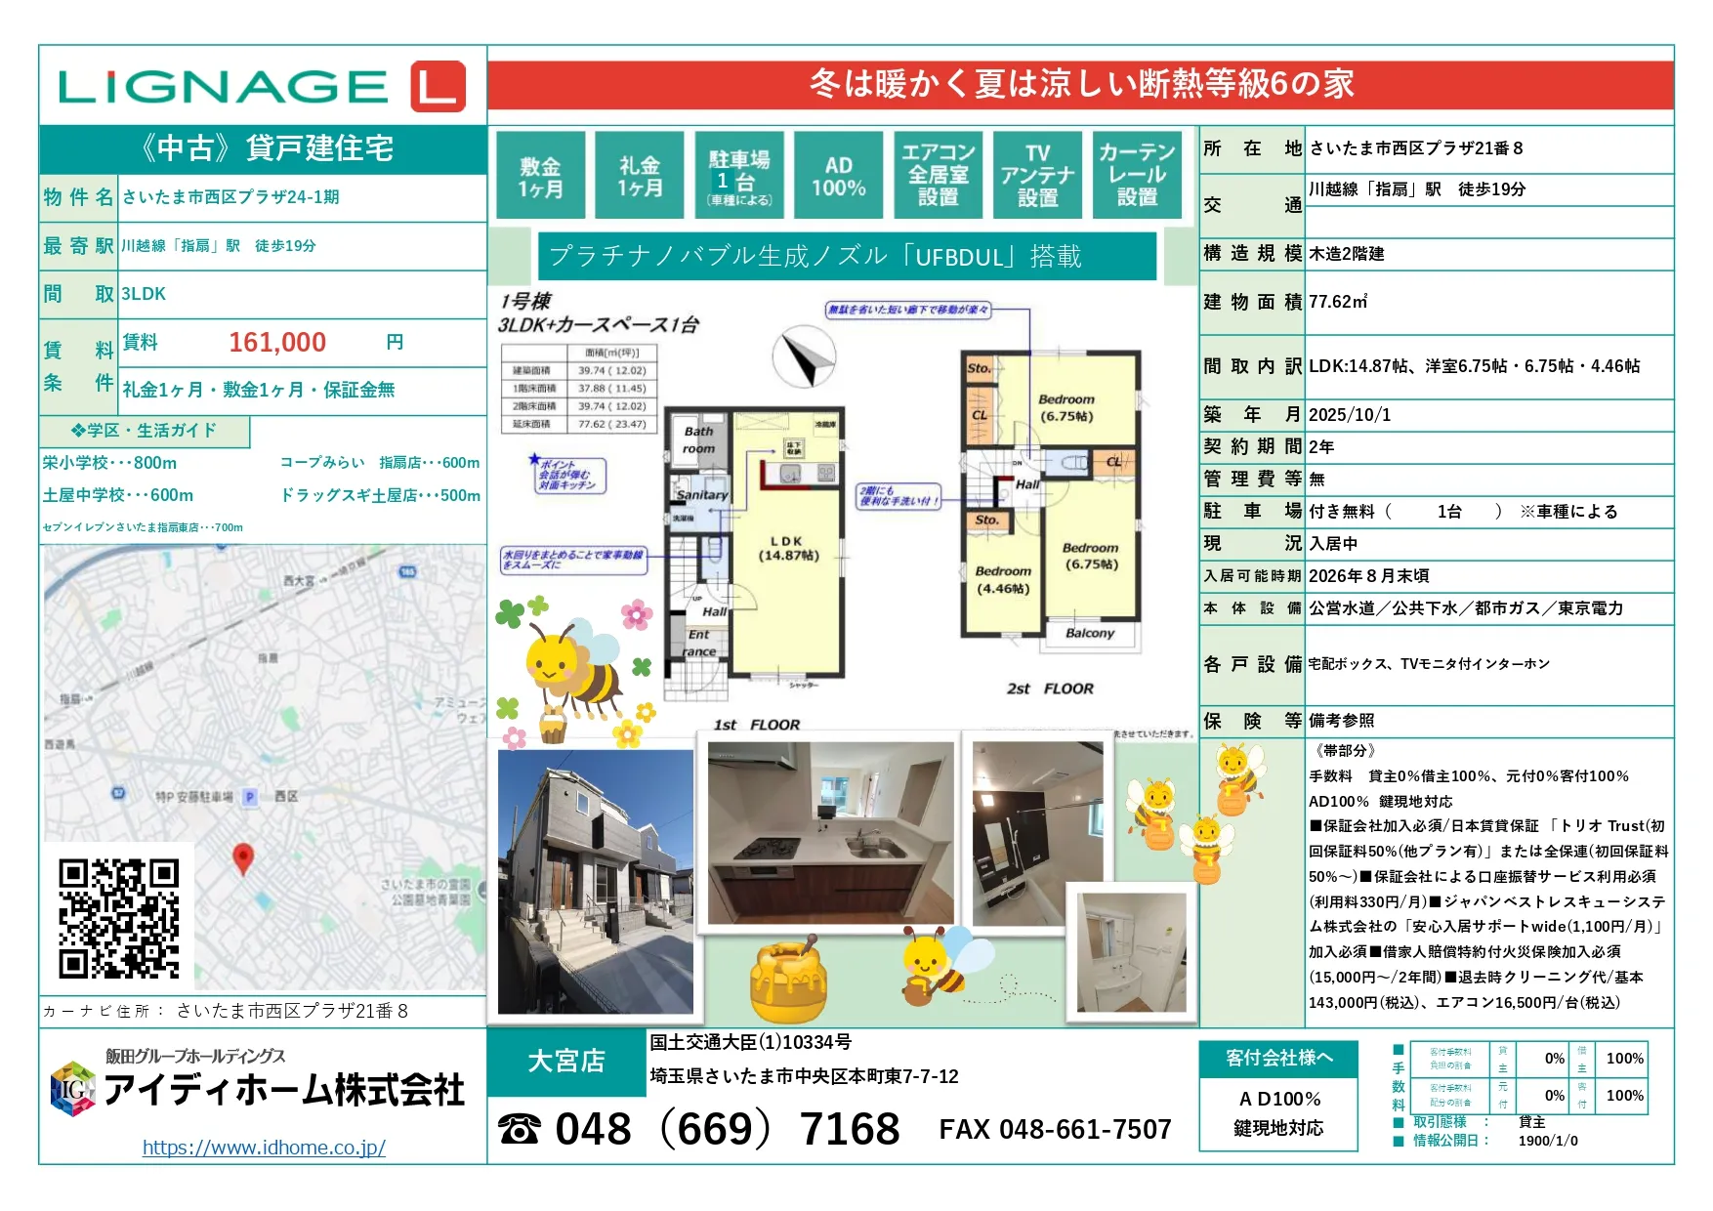The image size is (1713, 1211).
Task: Click the 1st FLOOR label
Action: 757,725
